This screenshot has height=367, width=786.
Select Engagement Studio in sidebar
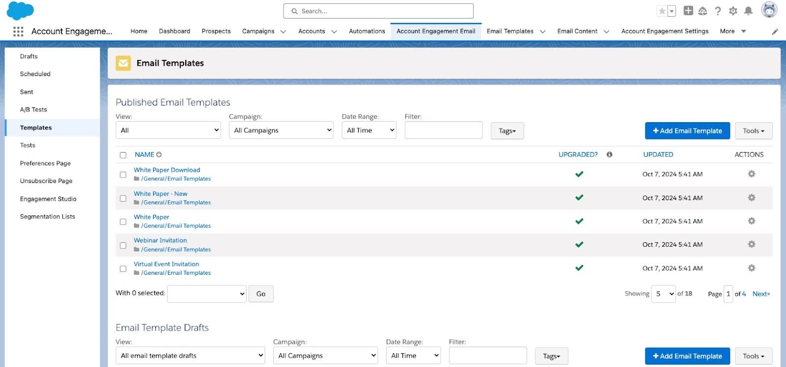48,199
